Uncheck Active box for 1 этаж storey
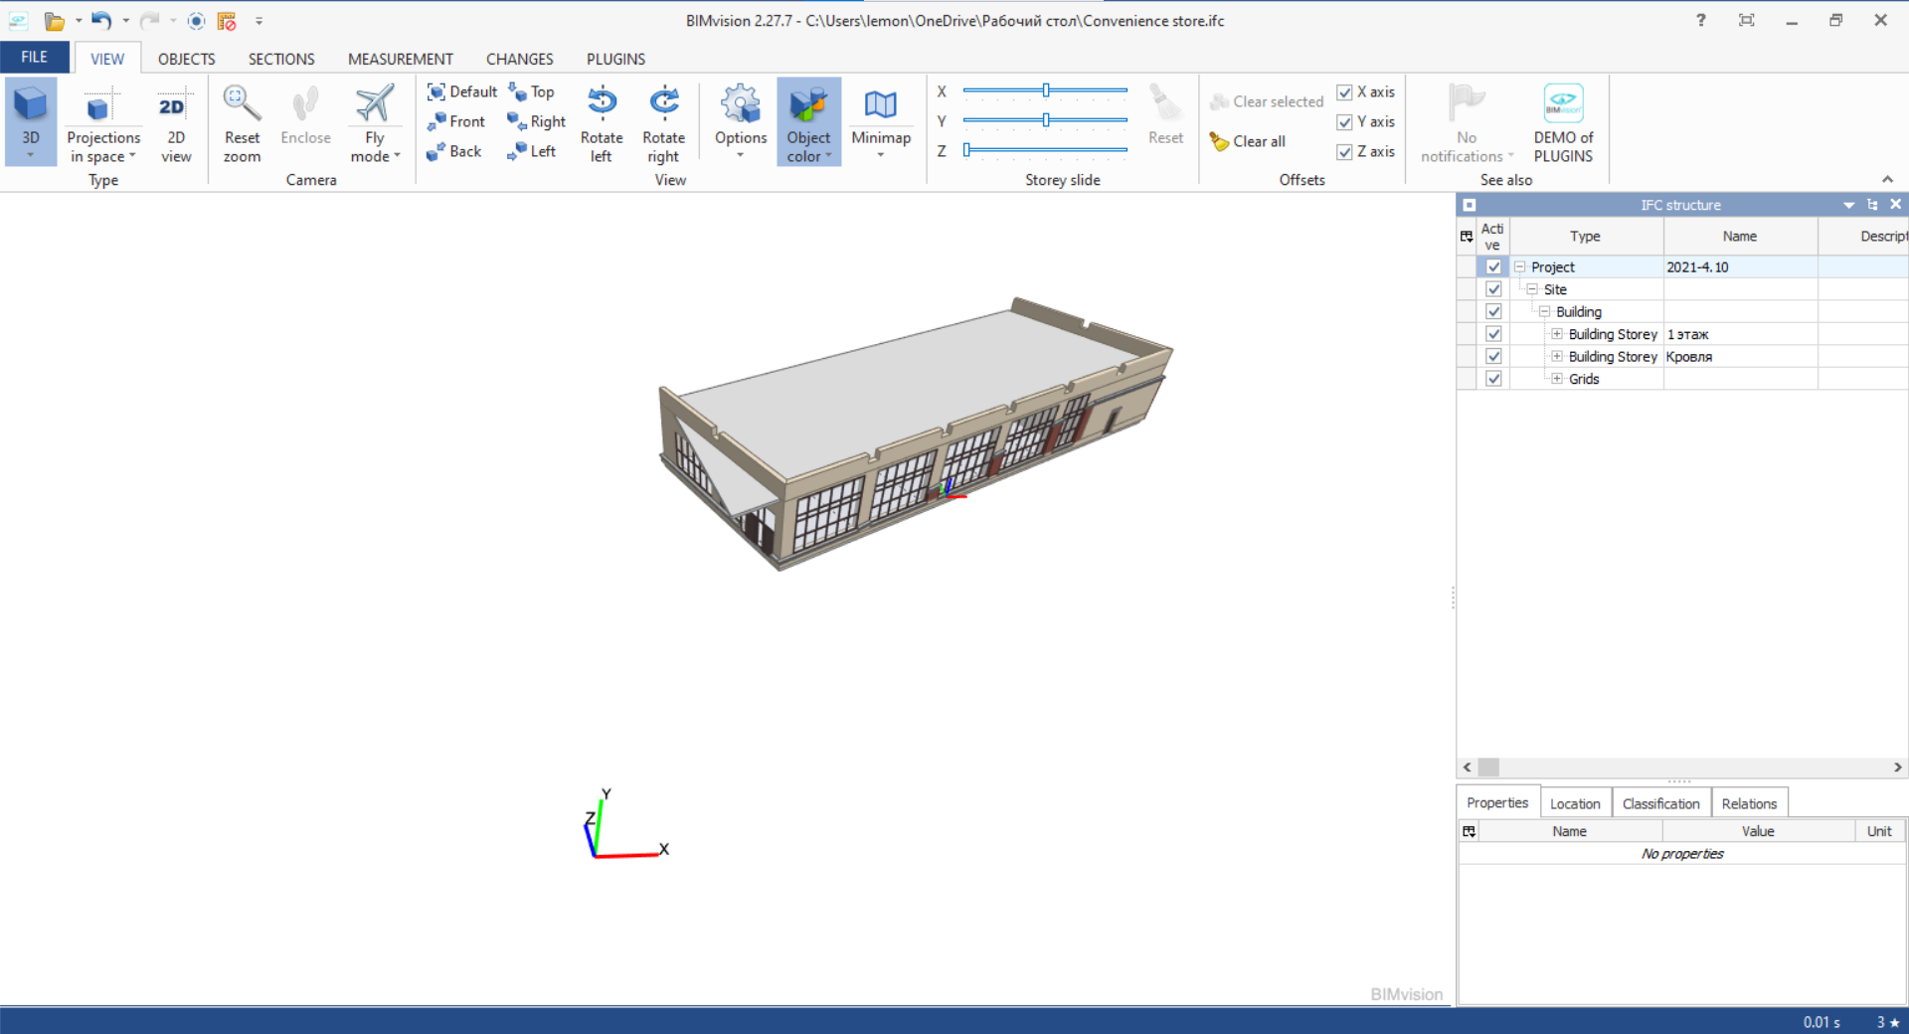Screen dimensions: 1909x1034 point(1493,334)
